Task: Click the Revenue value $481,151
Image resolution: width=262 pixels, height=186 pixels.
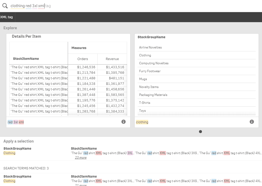Action: [116, 78]
